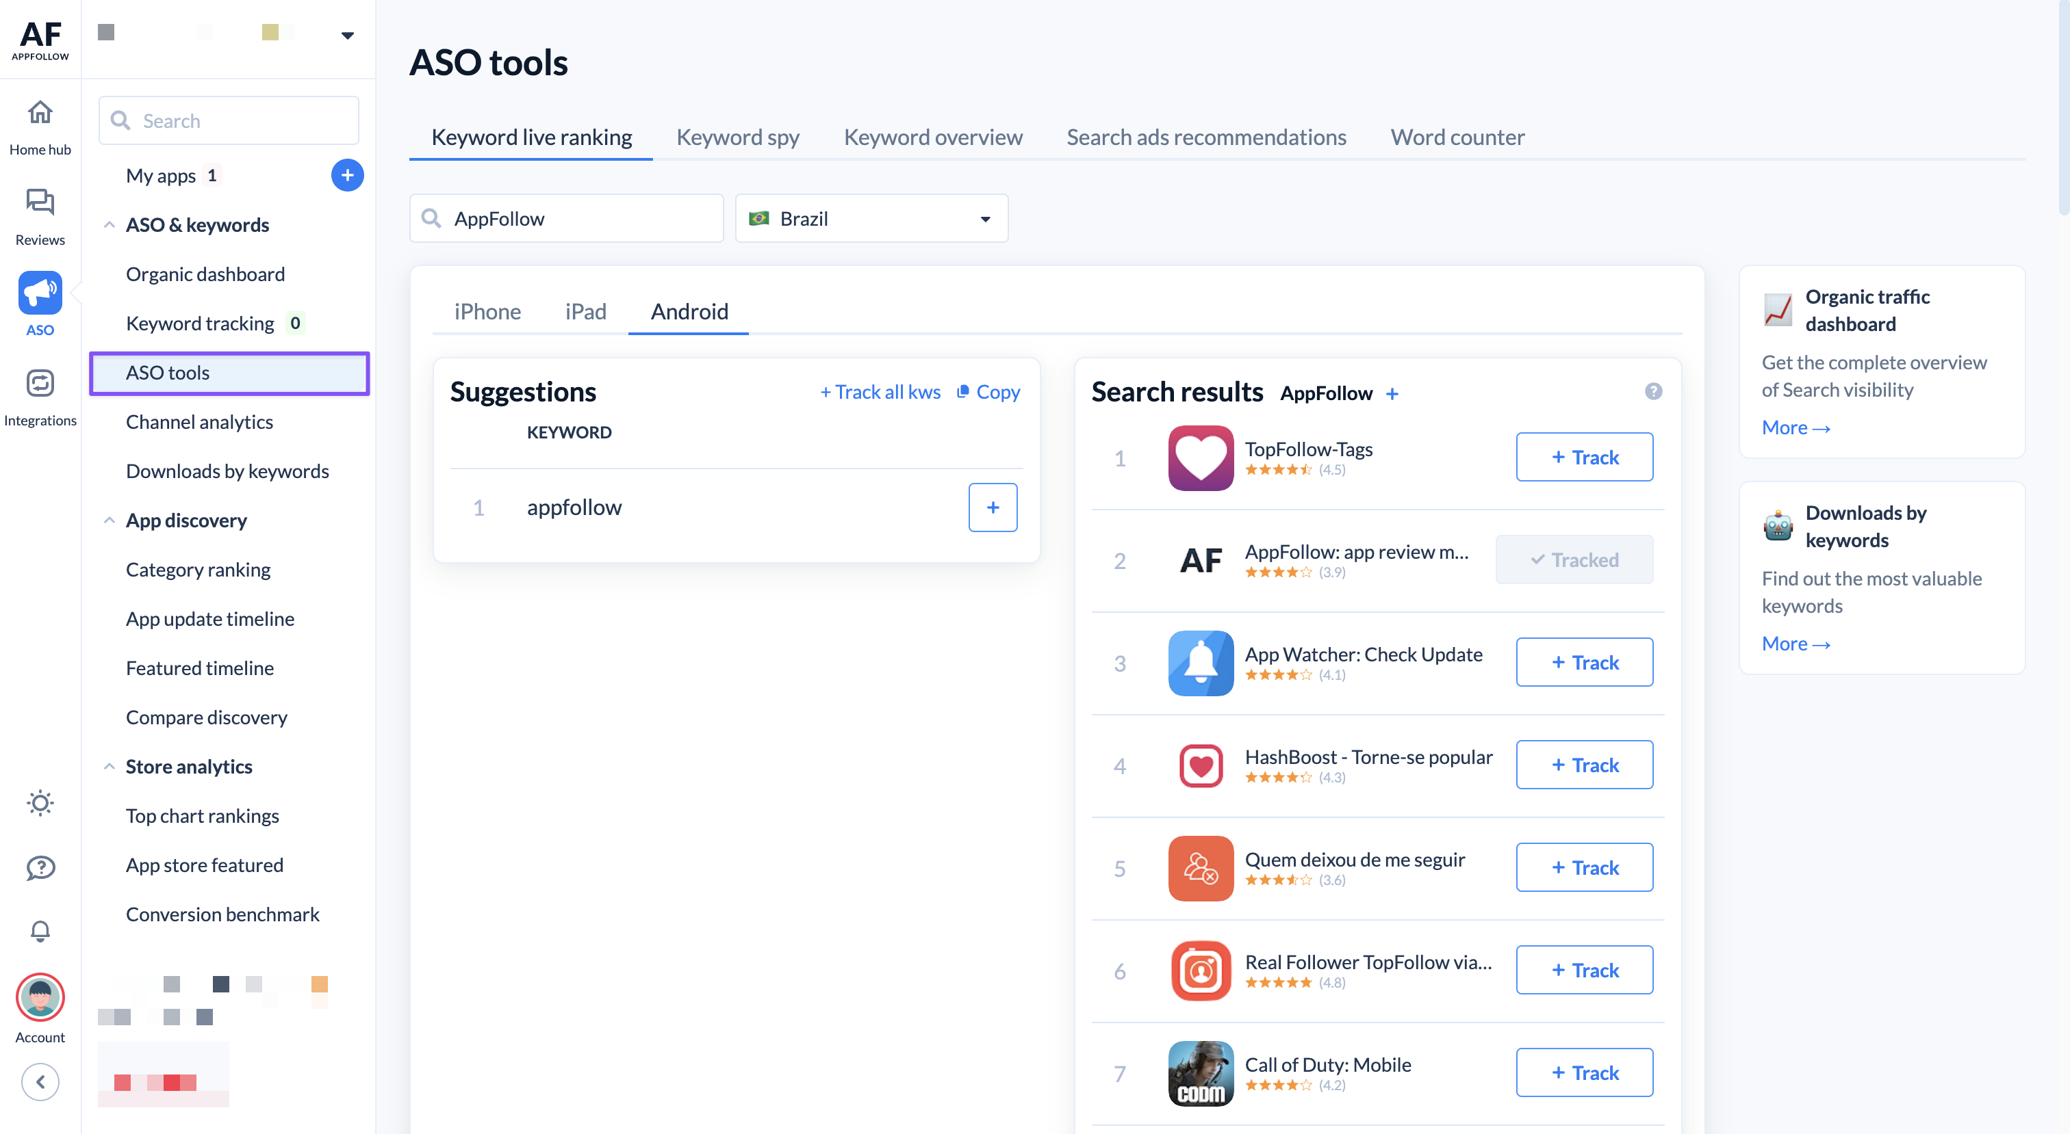Collapse the ASO & keywords section
The image size is (2070, 1134).
tap(110, 224)
